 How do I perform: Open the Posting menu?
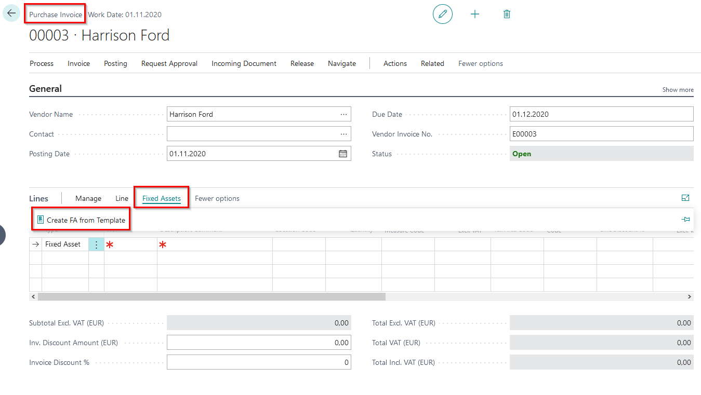pos(115,63)
